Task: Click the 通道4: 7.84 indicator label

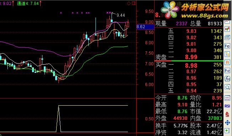Action: click(28, 4)
